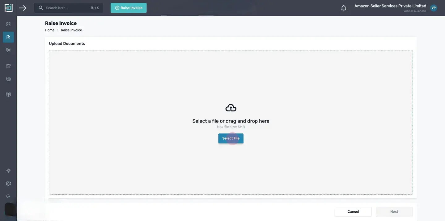Focus the Search here input field

69,8
